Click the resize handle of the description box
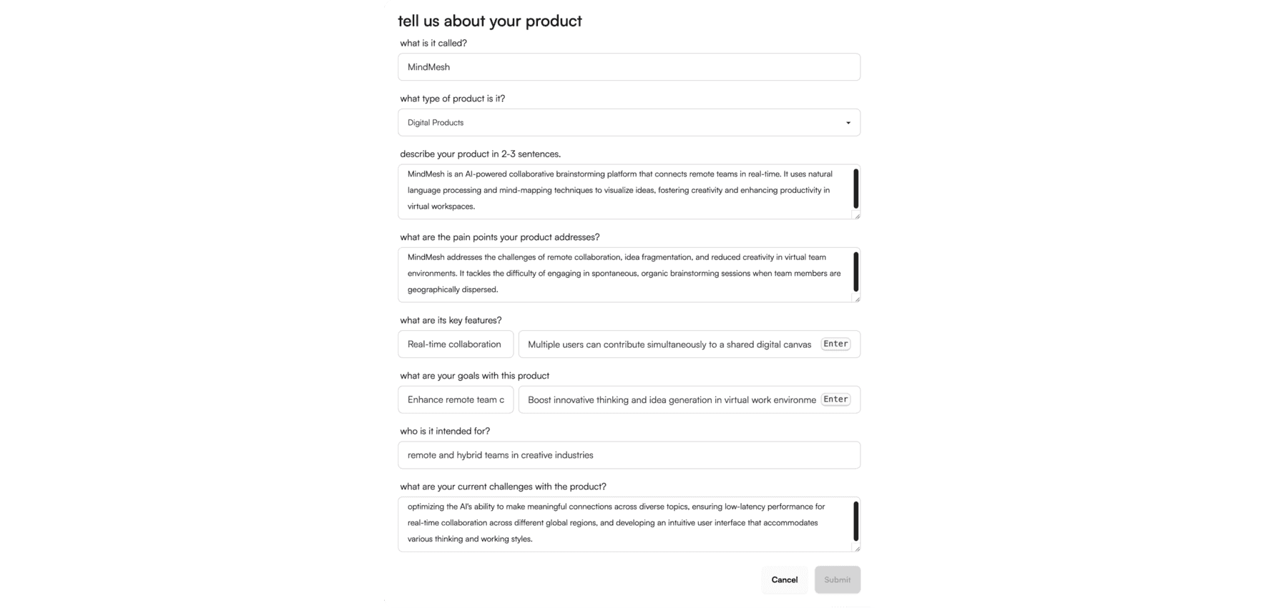This screenshot has height=608, width=1261. [x=857, y=216]
